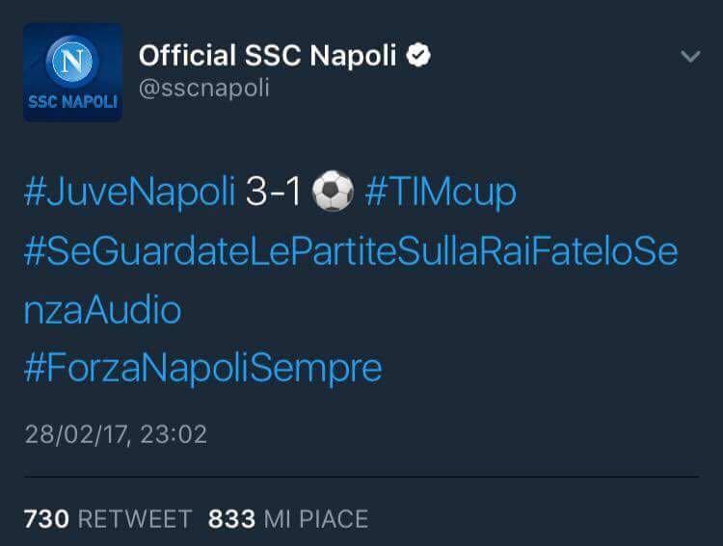Open the MI PIACE likes label
Viewport: 723px width, 546px height.
316,519
